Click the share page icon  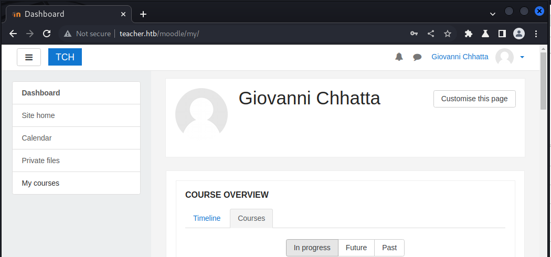pos(430,34)
